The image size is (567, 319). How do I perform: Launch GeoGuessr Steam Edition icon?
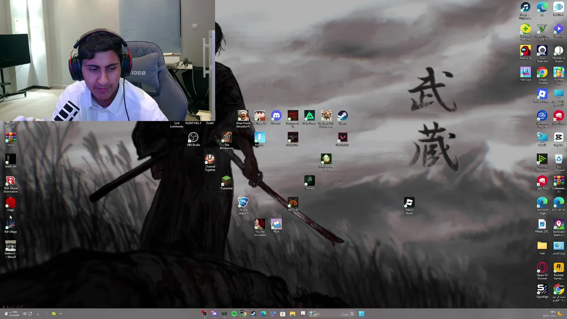pyautogui.click(x=559, y=228)
